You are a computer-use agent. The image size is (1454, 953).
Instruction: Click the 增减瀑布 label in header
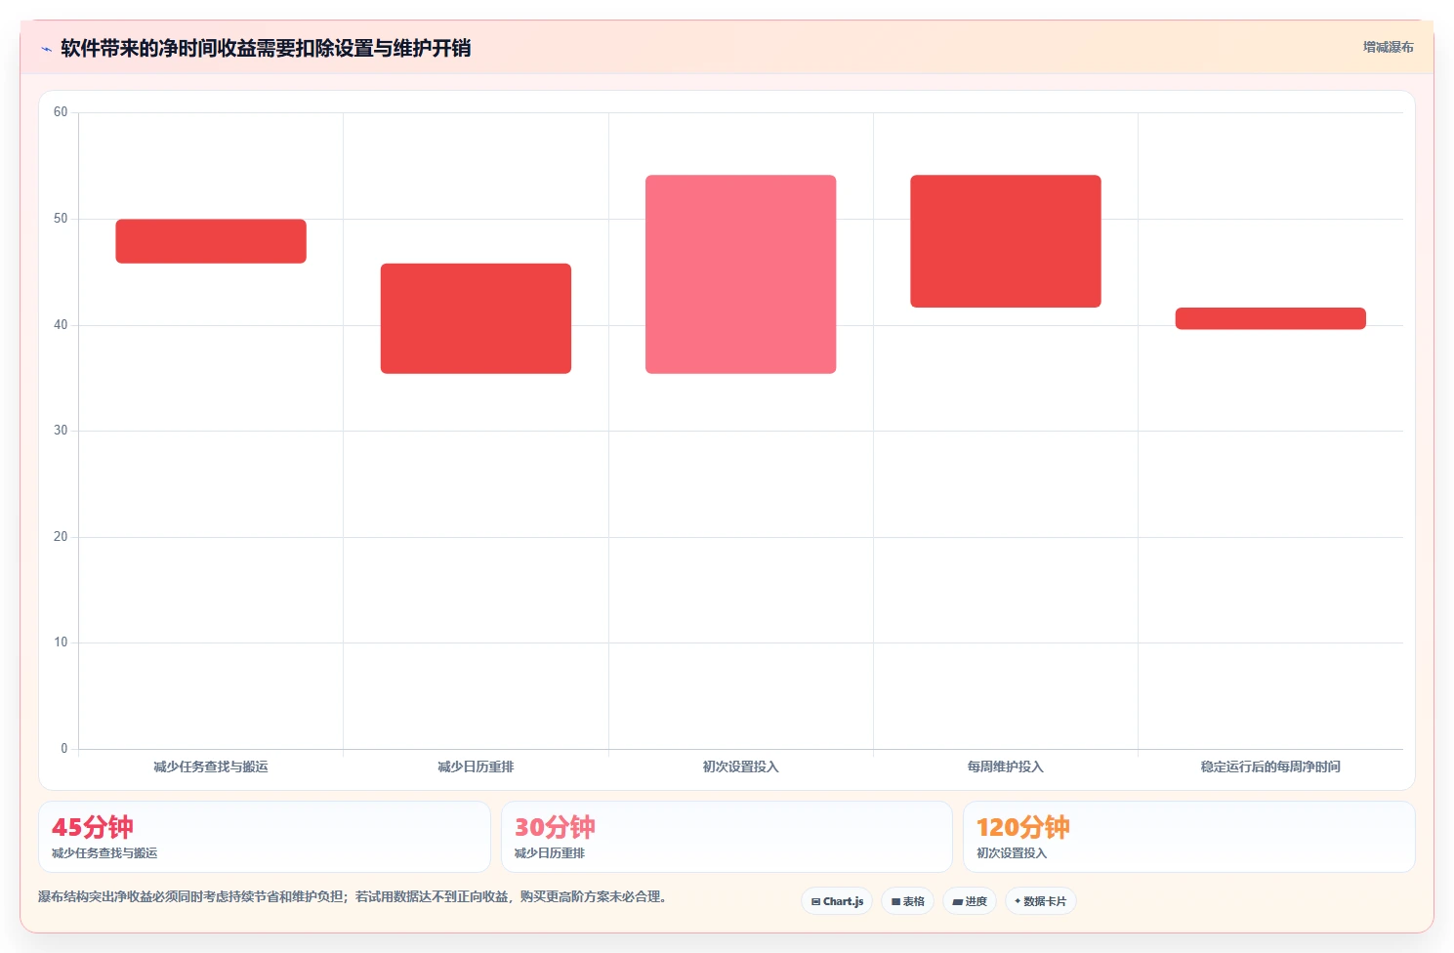(x=1388, y=47)
